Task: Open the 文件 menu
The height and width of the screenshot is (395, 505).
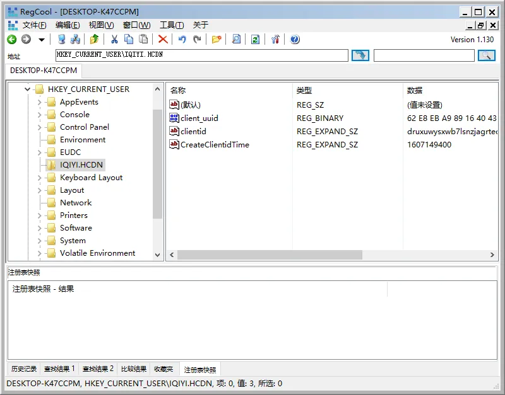Action: click(x=33, y=25)
